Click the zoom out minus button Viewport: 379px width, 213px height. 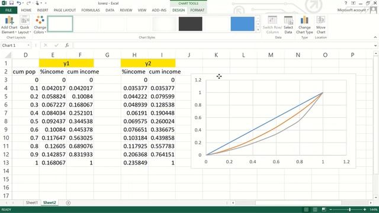click(331, 209)
